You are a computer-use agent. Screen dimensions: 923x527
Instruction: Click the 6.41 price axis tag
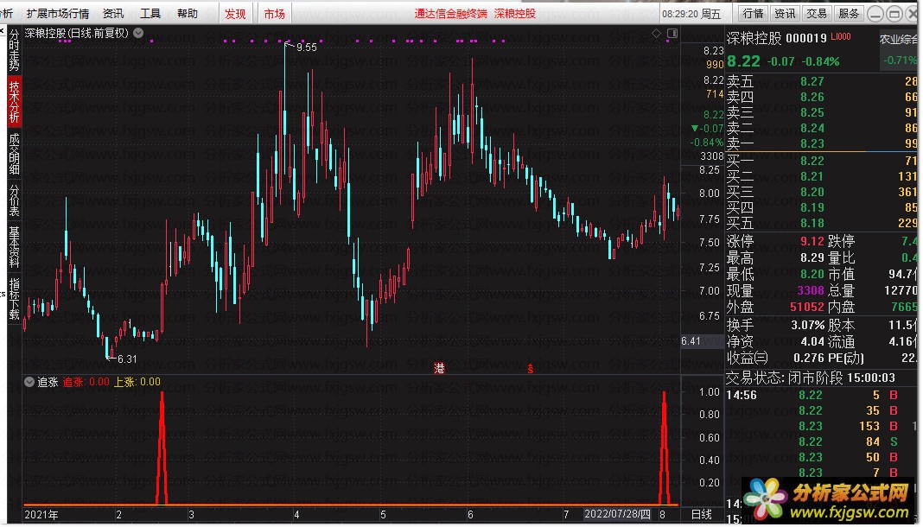(x=691, y=341)
